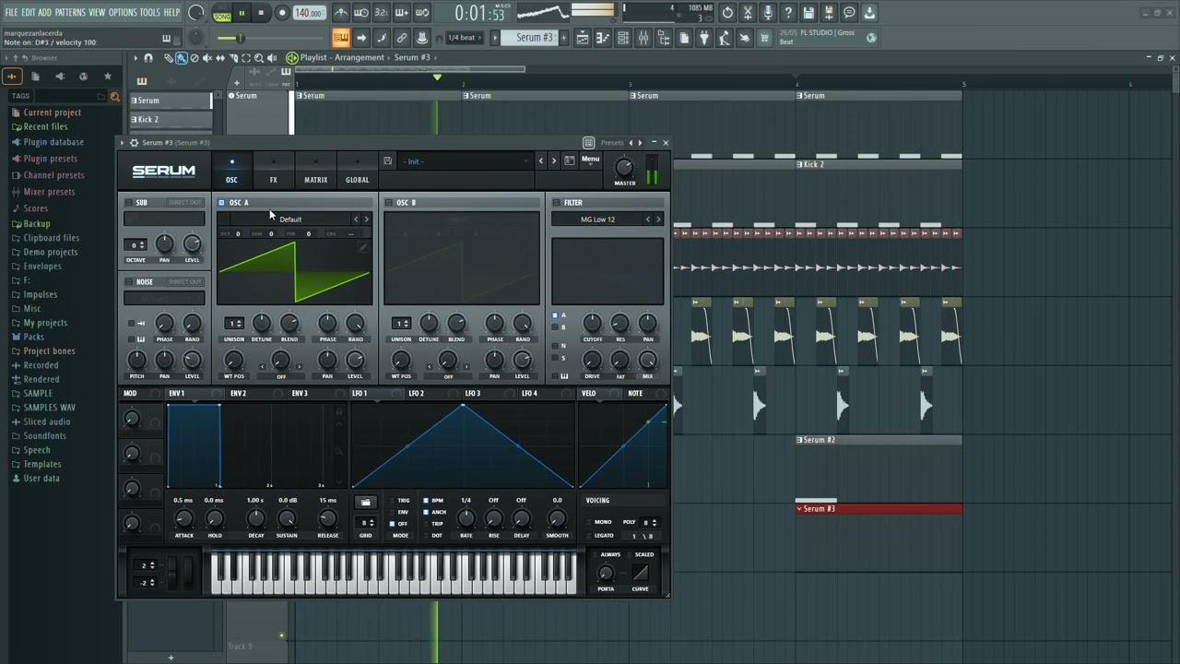Open the OPTIONS menu

point(123,12)
